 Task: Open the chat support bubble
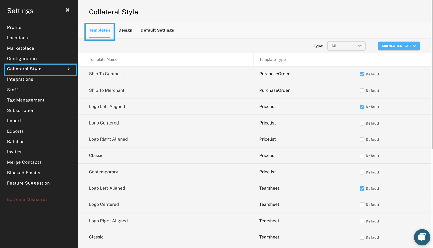pyautogui.click(x=422, y=237)
